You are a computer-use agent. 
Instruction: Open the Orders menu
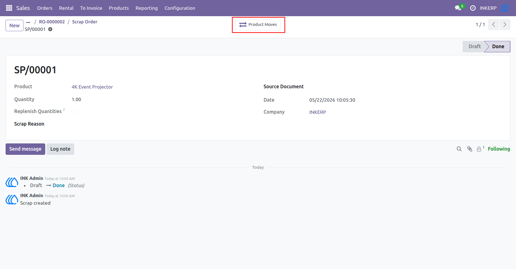(45, 8)
